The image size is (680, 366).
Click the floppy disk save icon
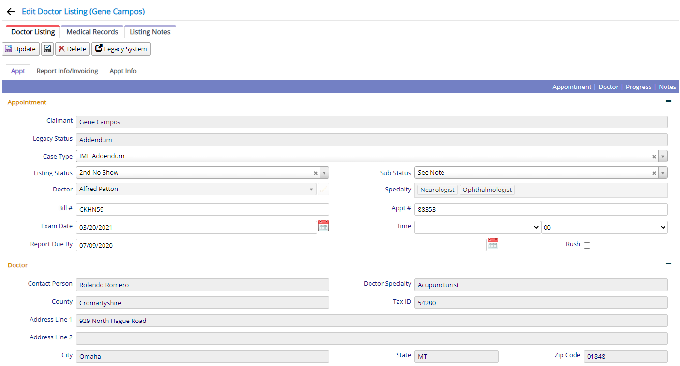(x=47, y=49)
